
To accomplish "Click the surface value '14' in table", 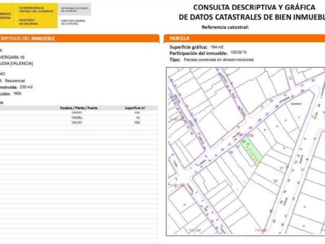I will 138,118.
